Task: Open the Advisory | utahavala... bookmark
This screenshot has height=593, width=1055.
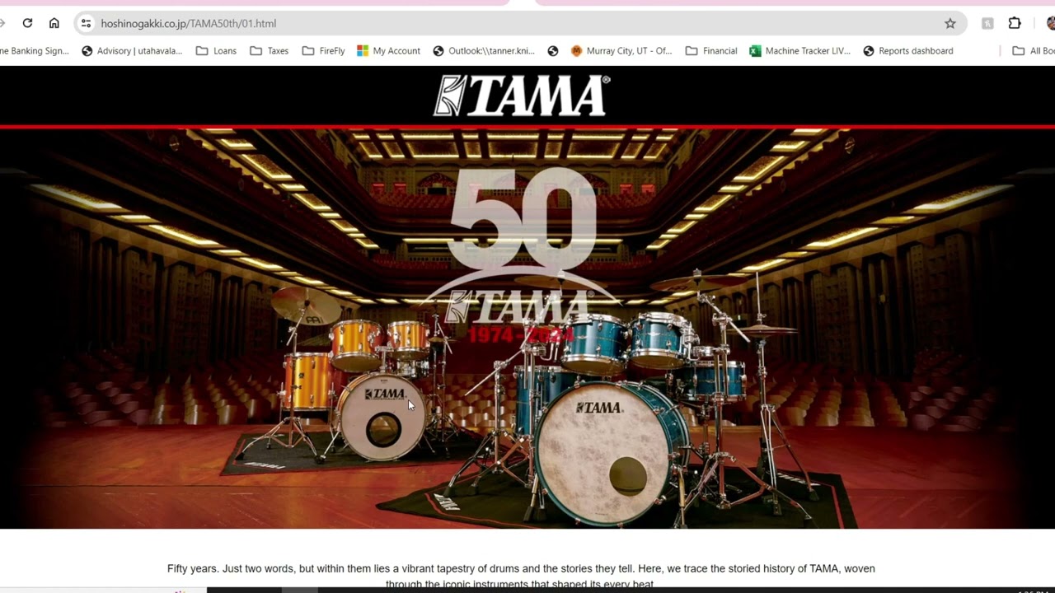Action: [132, 51]
